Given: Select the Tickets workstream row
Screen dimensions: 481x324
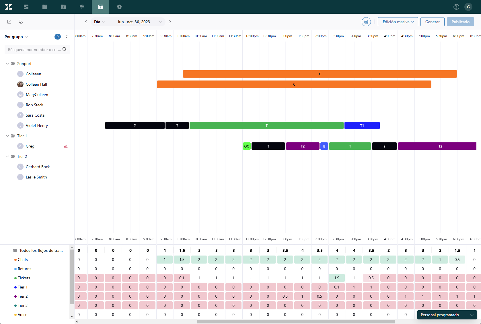Looking at the screenshot, I should tap(24, 278).
